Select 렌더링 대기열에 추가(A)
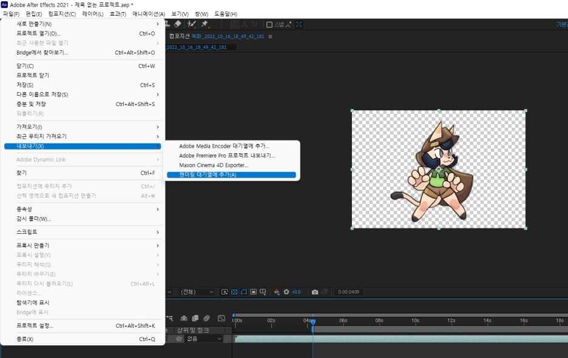This screenshot has height=358, width=568. click(x=231, y=174)
